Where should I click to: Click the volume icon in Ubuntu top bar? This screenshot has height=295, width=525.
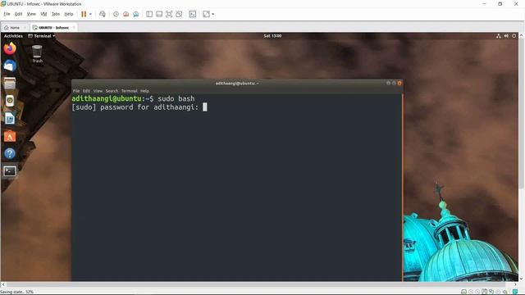pyautogui.click(x=506, y=36)
